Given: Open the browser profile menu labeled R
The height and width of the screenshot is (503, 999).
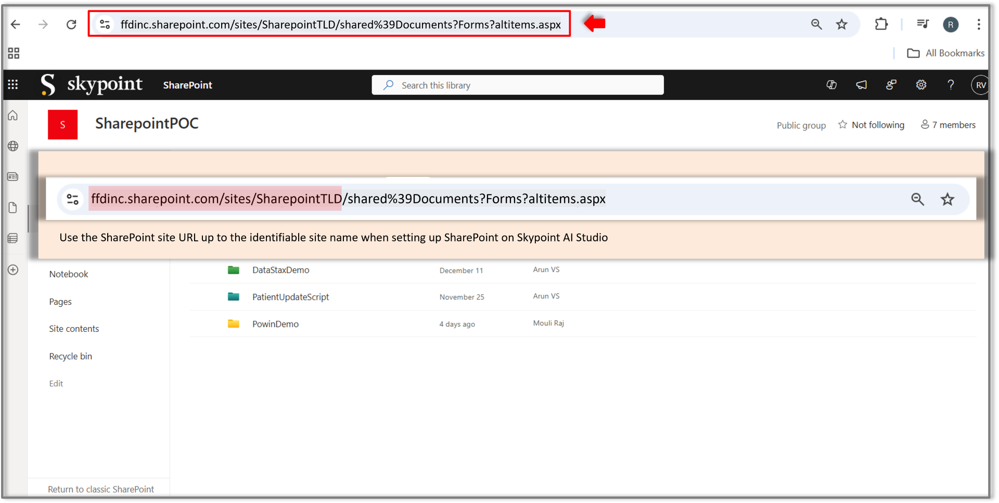Looking at the screenshot, I should tap(951, 24).
